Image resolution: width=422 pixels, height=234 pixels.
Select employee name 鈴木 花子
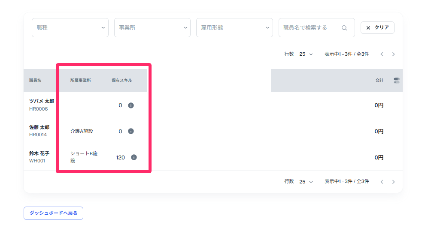click(39, 153)
